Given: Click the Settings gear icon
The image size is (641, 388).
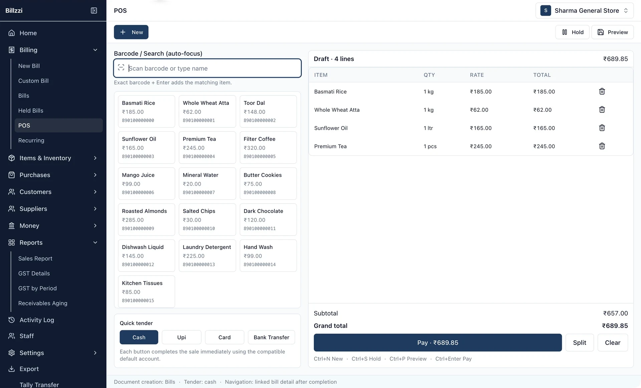Looking at the screenshot, I should click(12, 353).
